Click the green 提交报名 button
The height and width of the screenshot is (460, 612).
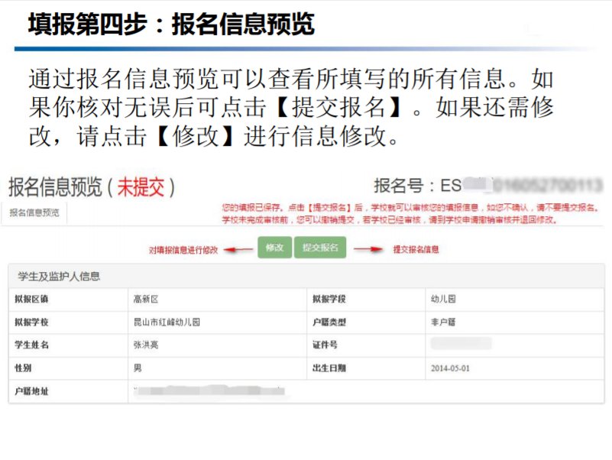pyautogui.click(x=320, y=247)
